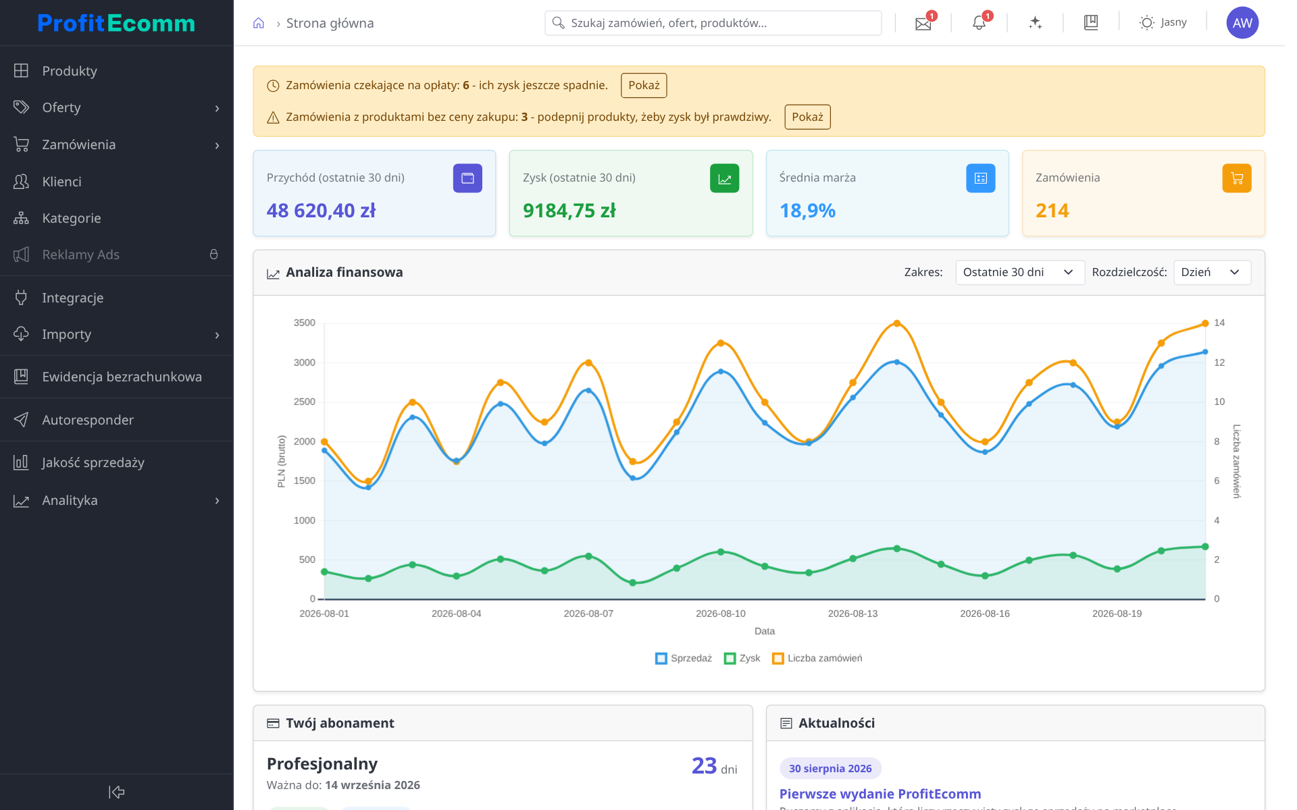Click the warning triangle icon in alert
This screenshot has width=1297, height=810.
pos(273,117)
